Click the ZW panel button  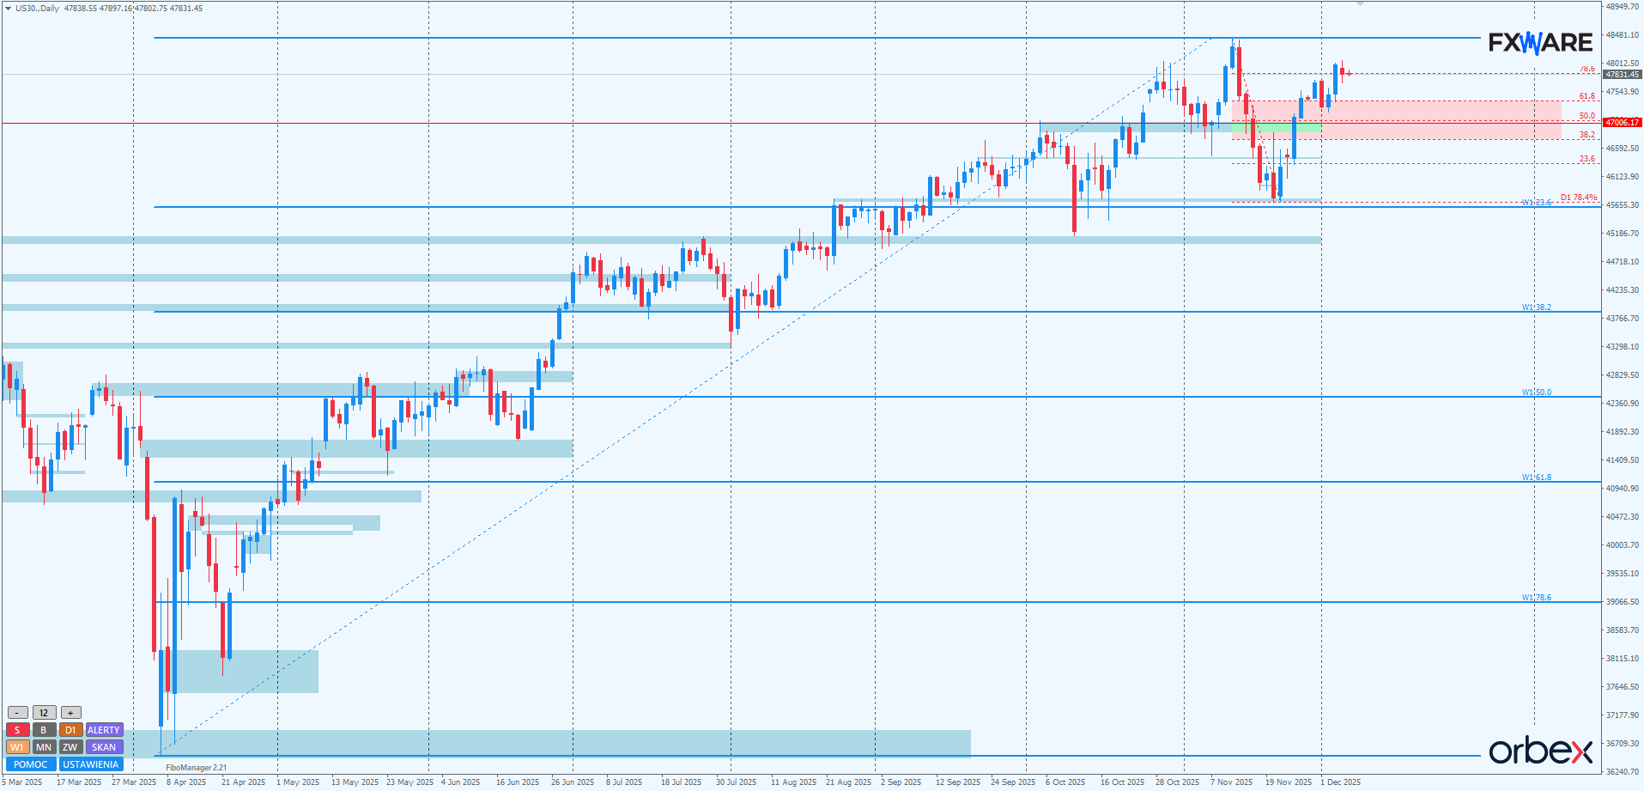pos(70,747)
